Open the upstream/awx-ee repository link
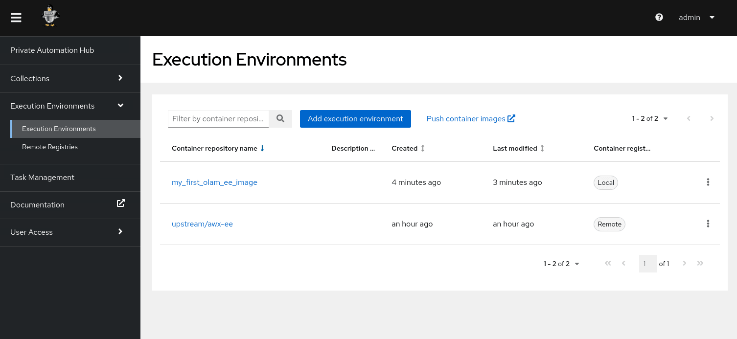This screenshot has height=339, width=737. [202, 224]
